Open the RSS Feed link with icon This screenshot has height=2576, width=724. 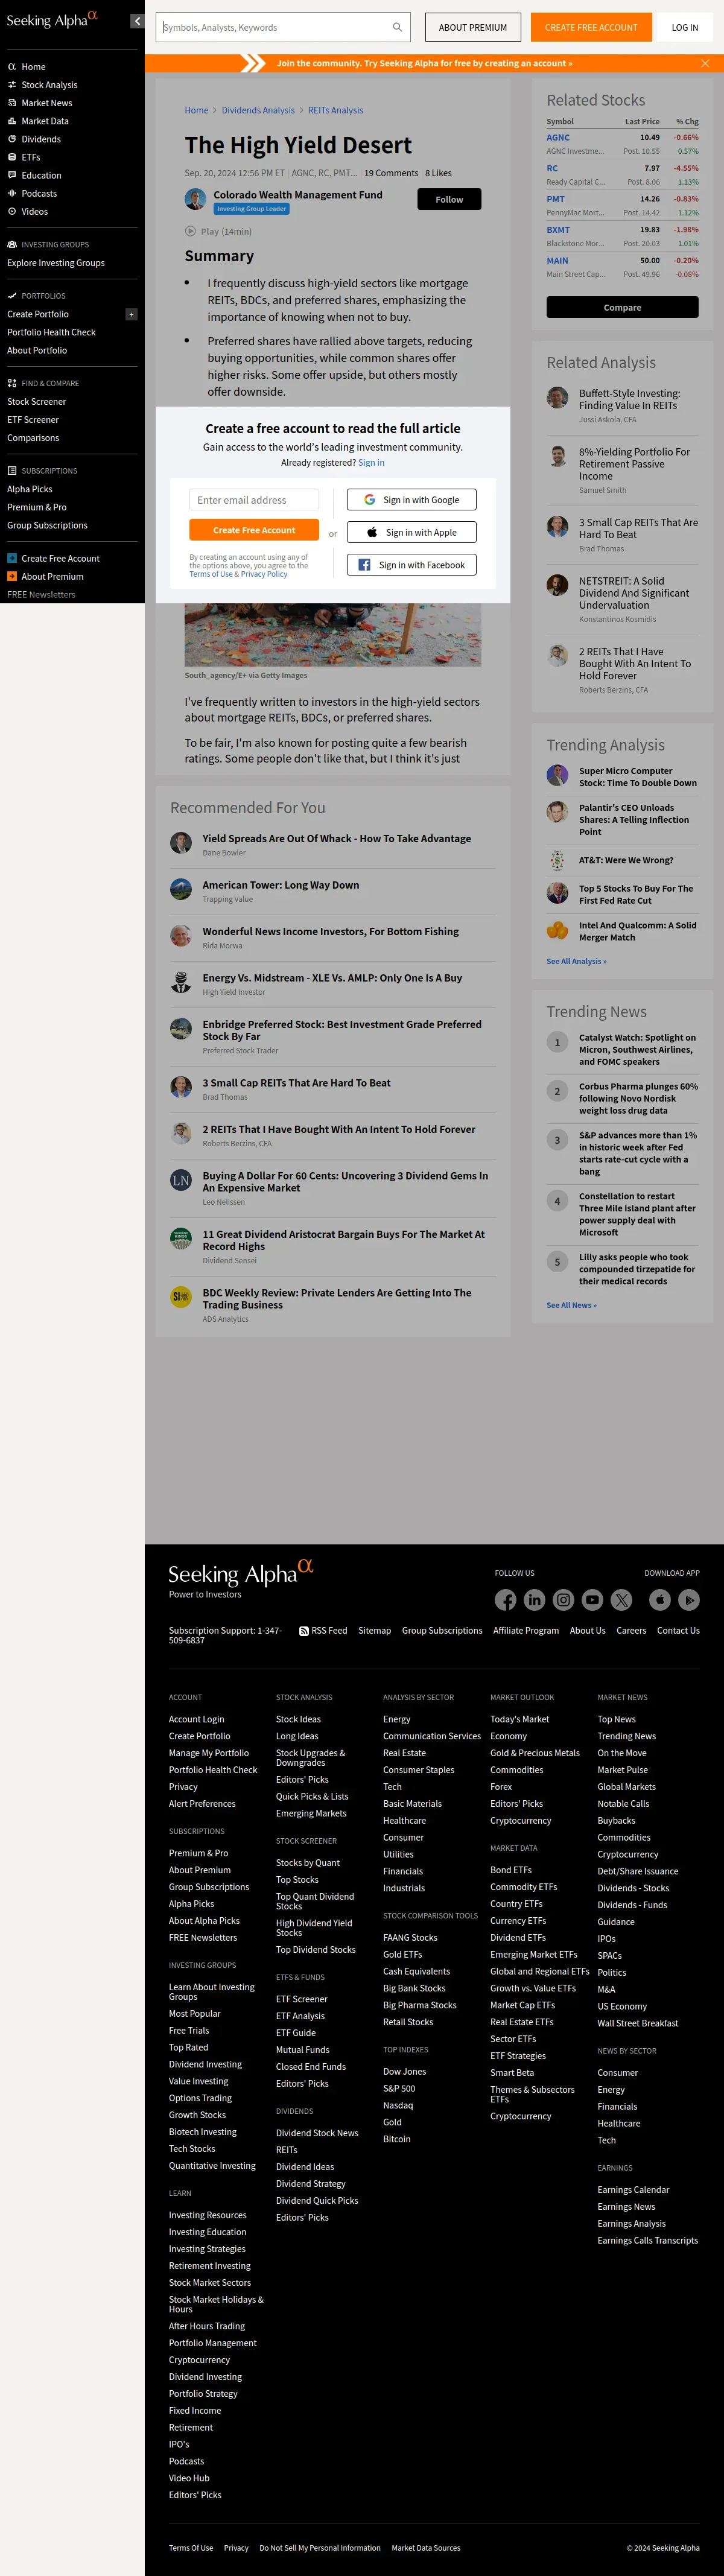tap(323, 1631)
